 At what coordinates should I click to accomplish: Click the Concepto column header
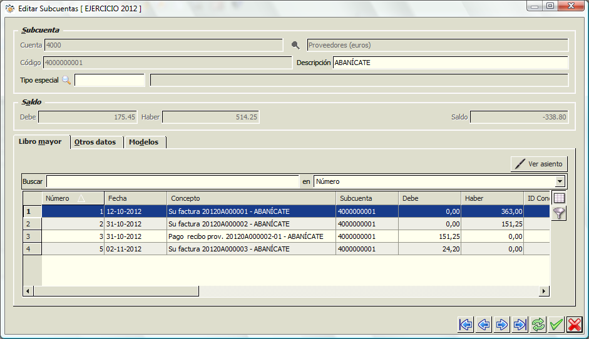point(251,198)
